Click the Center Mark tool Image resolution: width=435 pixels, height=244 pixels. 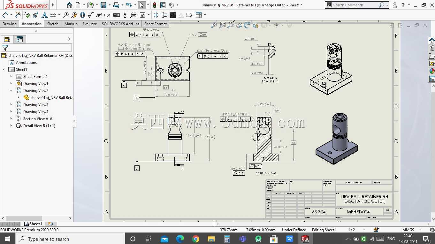coord(156,15)
